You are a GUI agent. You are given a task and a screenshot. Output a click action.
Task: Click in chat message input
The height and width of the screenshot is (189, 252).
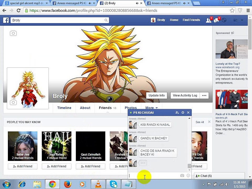click(x=154, y=176)
